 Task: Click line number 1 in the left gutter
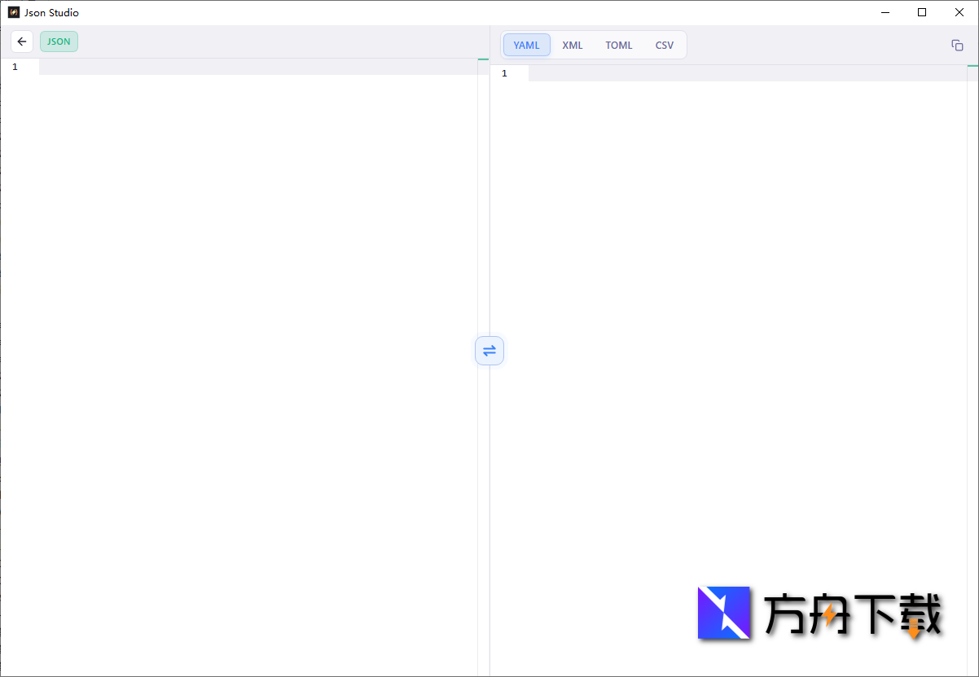click(x=14, y=67)
